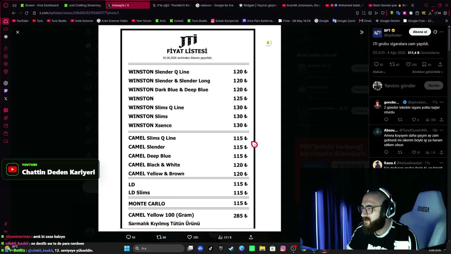Open TikTok from the taskbar
The image size is (451, 254).
tap(211, 248)
